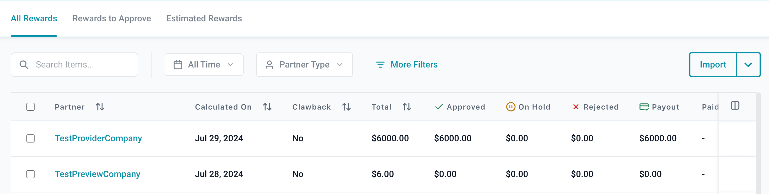Expand the Import button dropdown arrow
769x194 pixels.
[x=748, y=65]
